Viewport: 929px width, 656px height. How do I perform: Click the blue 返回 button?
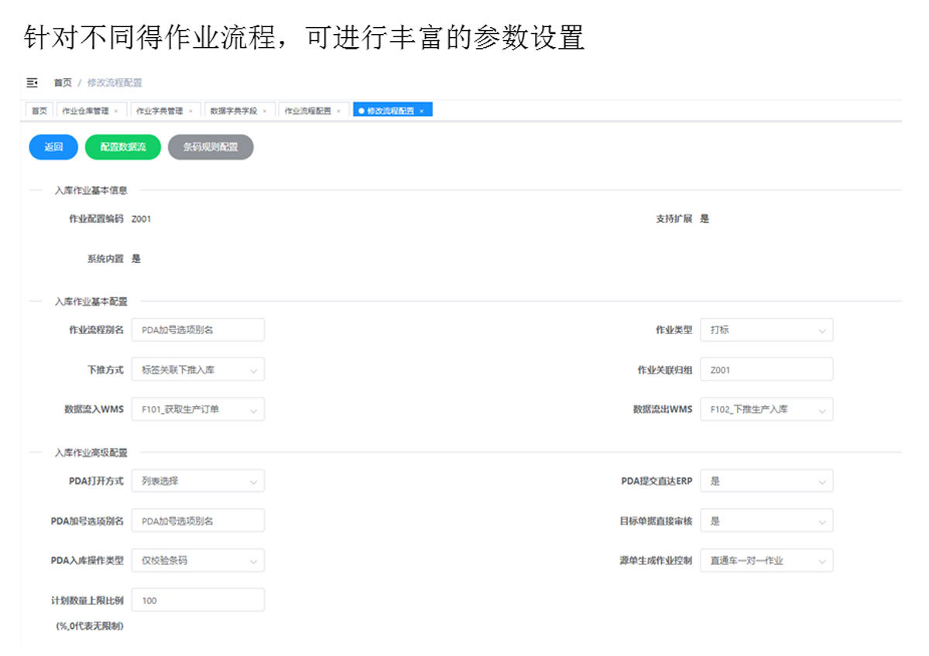click(x=53, y=147)
